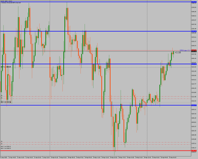Screen dimensions: 198x159
Task: Click the 3226.41 price scale label
Action: [194, 58]
